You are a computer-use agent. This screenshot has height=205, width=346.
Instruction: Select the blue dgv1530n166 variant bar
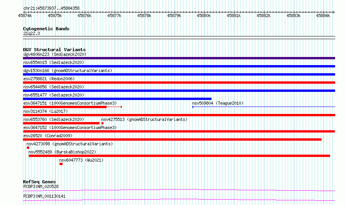pos(179,74)
